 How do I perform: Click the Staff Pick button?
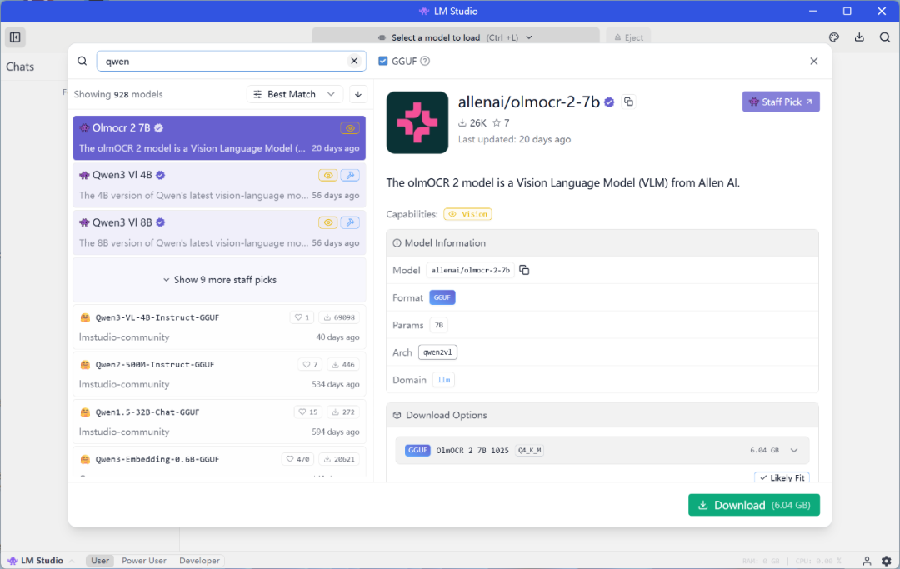(x=781, y=102)
